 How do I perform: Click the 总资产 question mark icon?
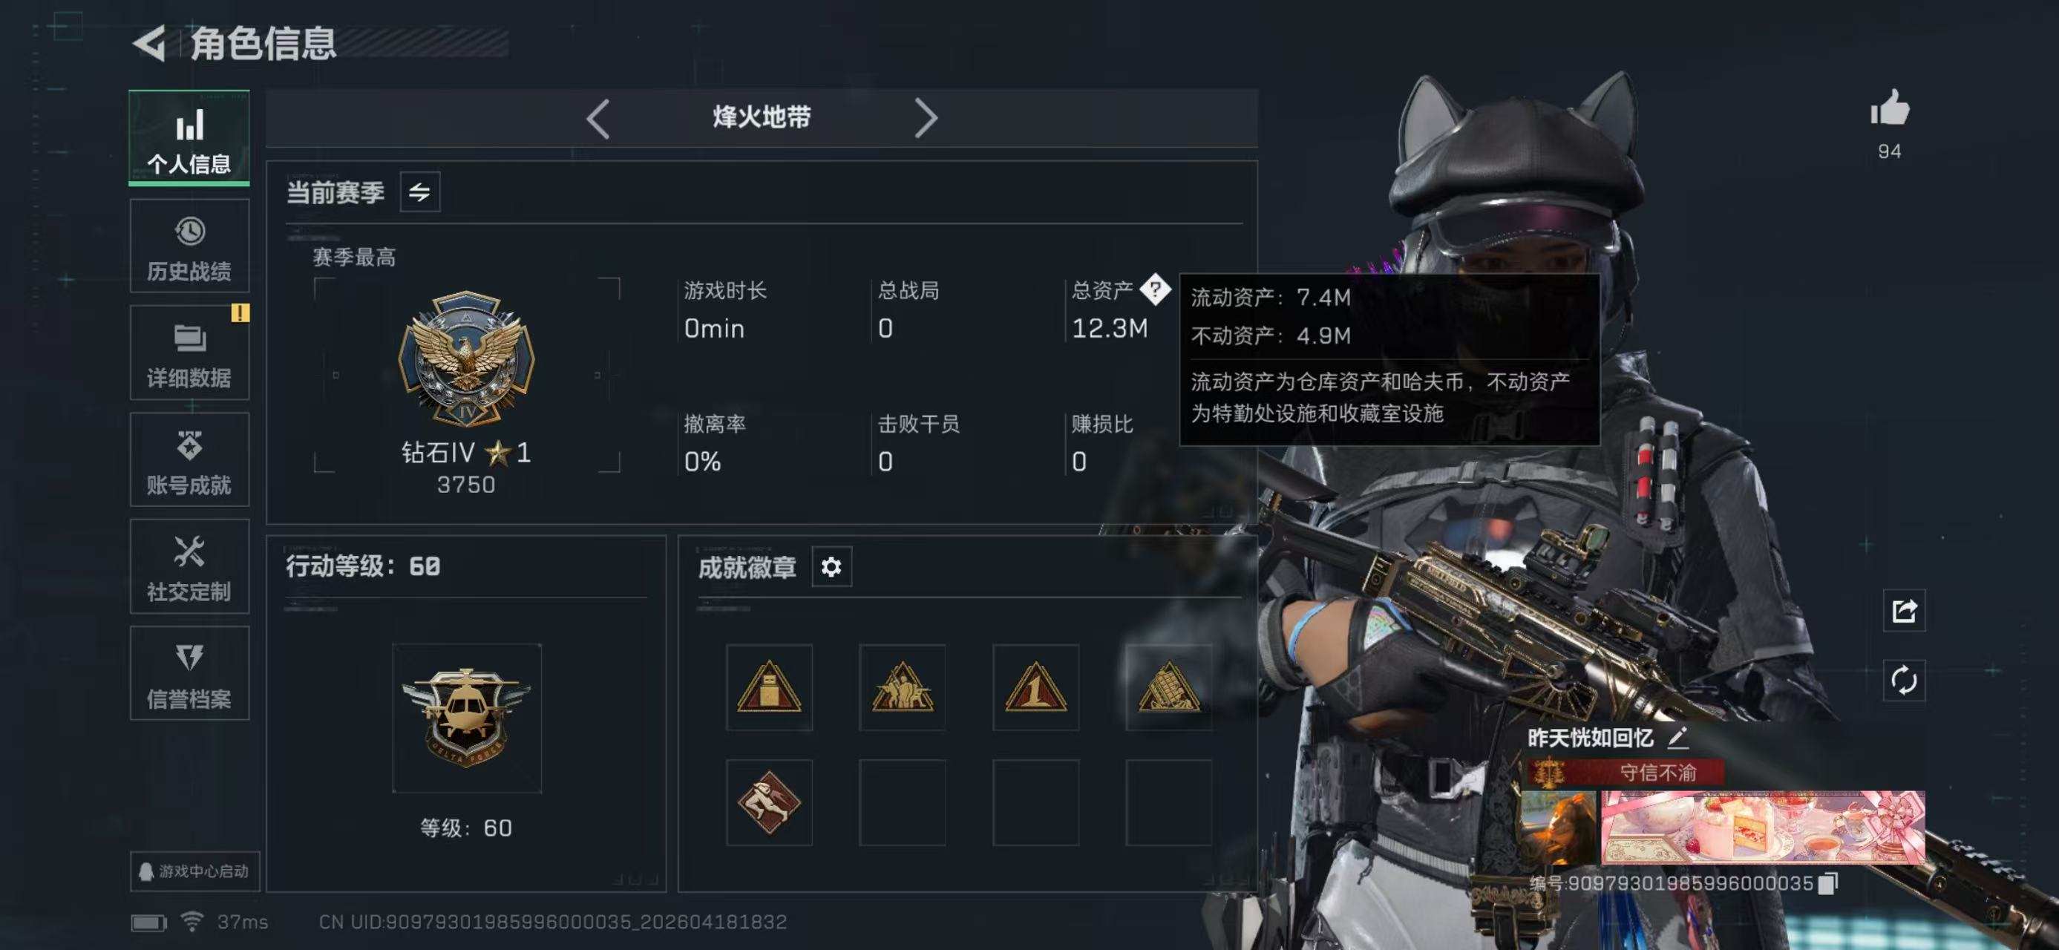click(1155, 289)
